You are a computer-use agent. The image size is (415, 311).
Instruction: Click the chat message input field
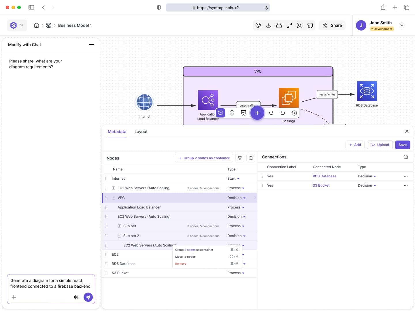[x=50, y=283]
